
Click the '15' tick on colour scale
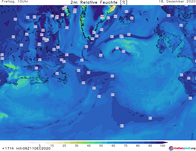pyautogui.click(x=52, y=146)
